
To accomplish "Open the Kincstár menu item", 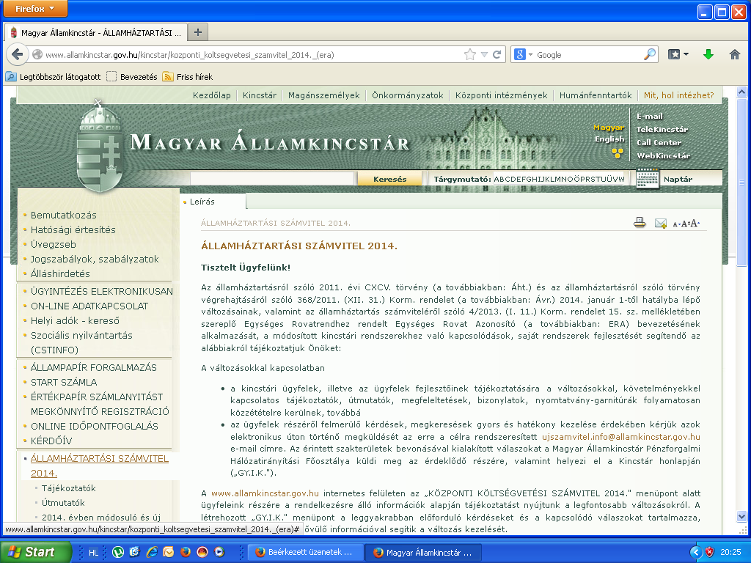I will pyautogui.click(x=260, y=95).
